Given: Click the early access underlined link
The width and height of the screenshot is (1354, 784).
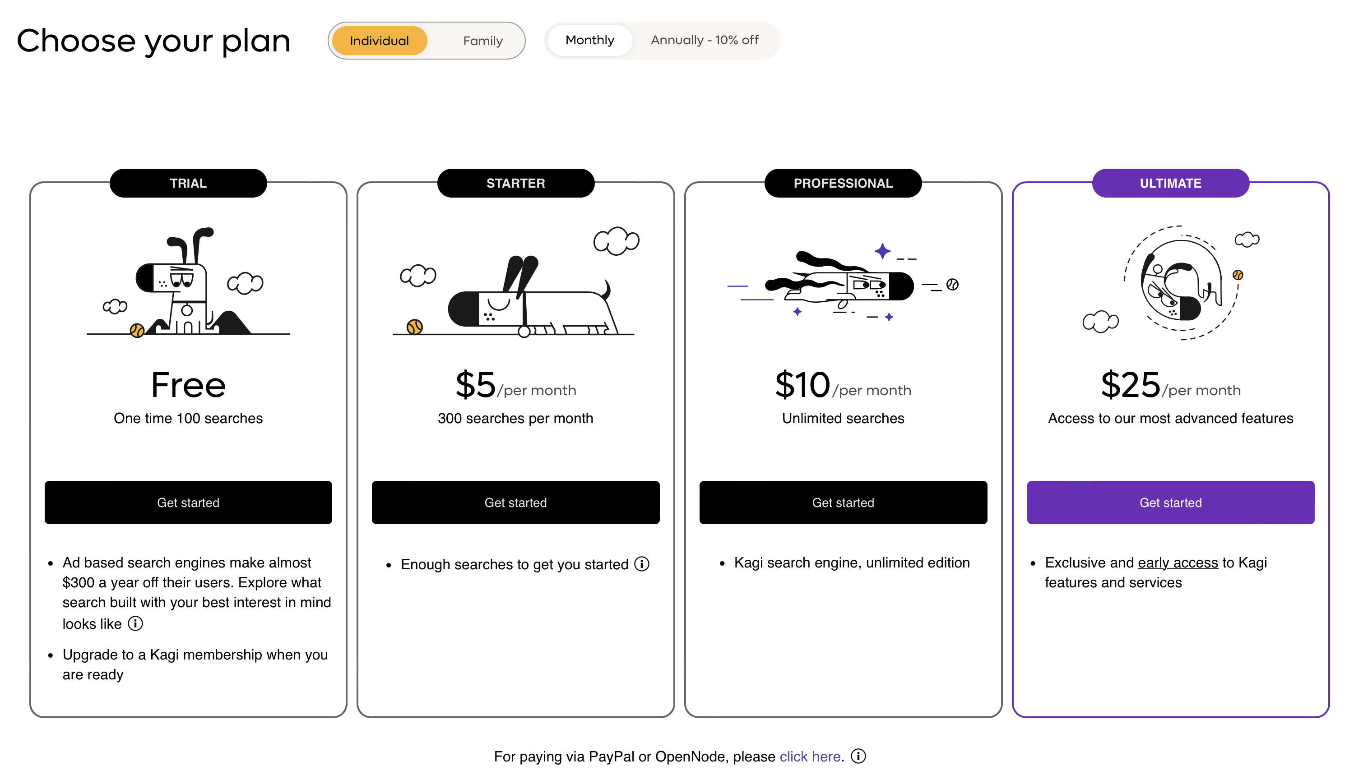Looking at the screenshot, I should coord(1177,563).
